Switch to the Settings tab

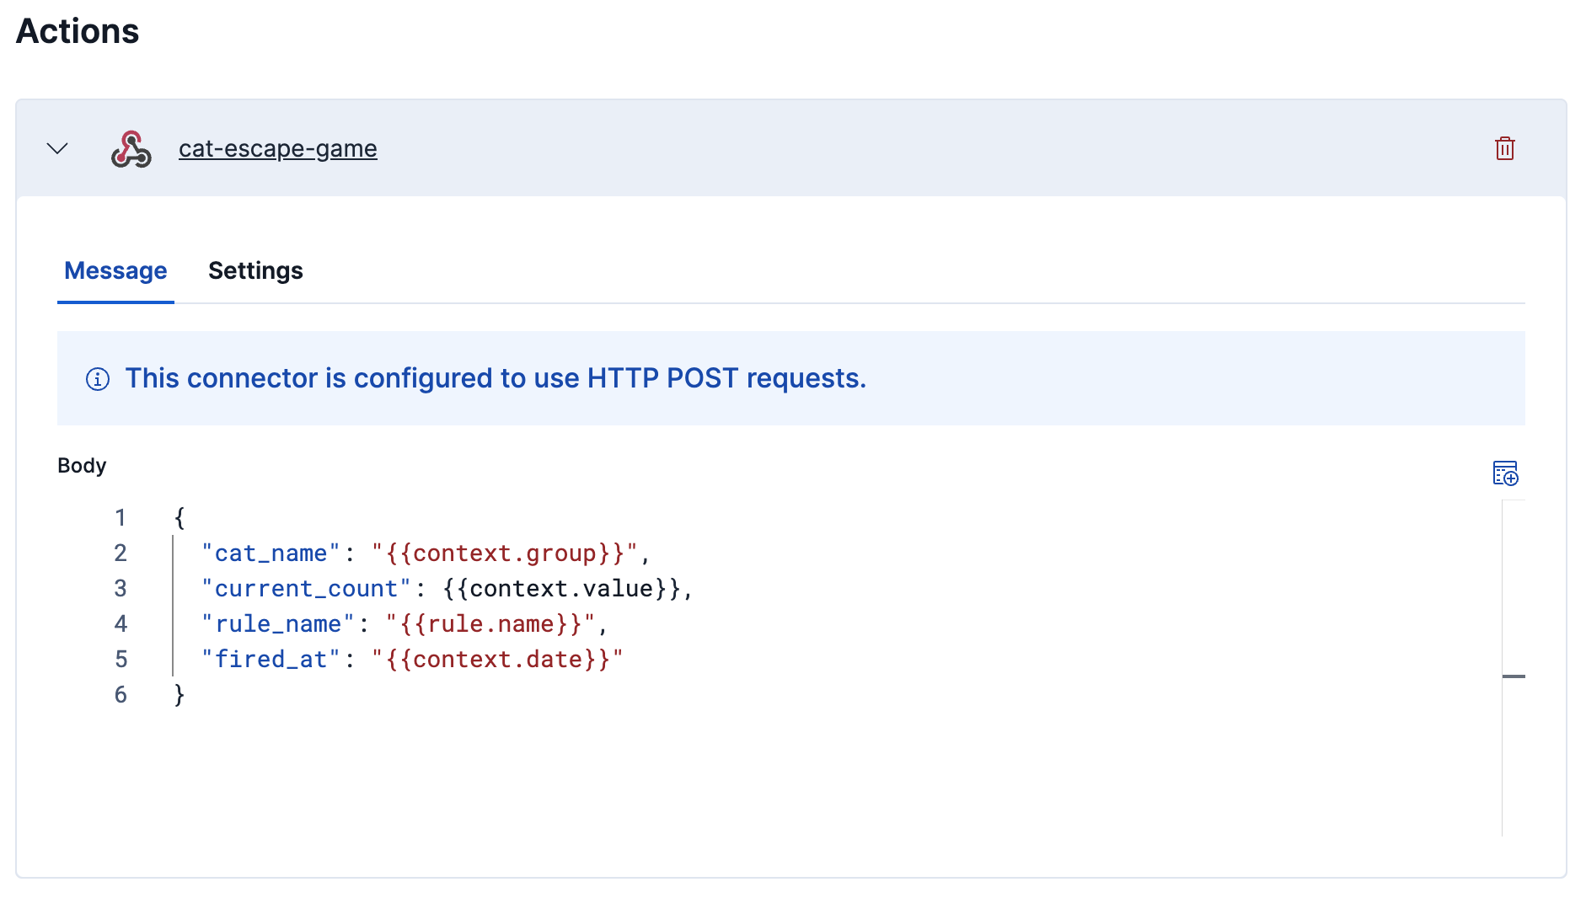tap(255, 270)
